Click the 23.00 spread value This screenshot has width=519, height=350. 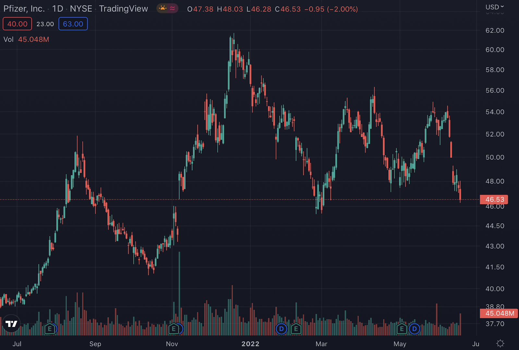[x=45, y=24]
